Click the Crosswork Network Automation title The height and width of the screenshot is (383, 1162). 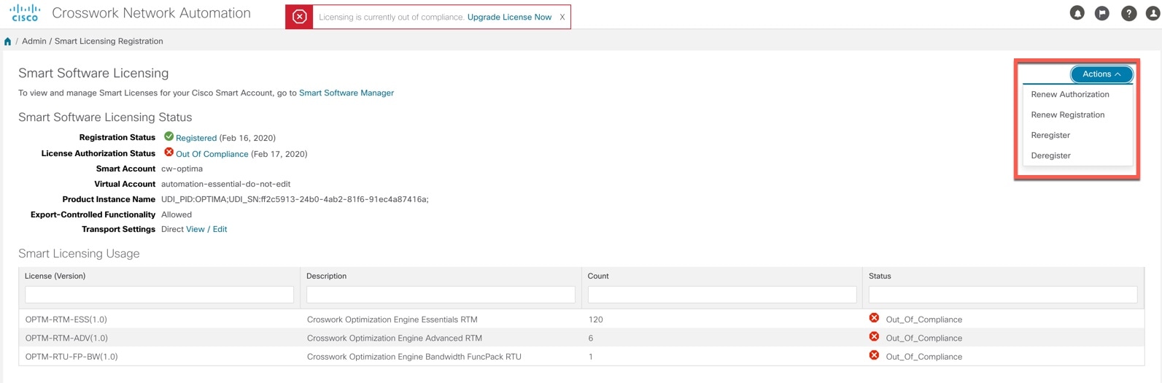[151, 13]
